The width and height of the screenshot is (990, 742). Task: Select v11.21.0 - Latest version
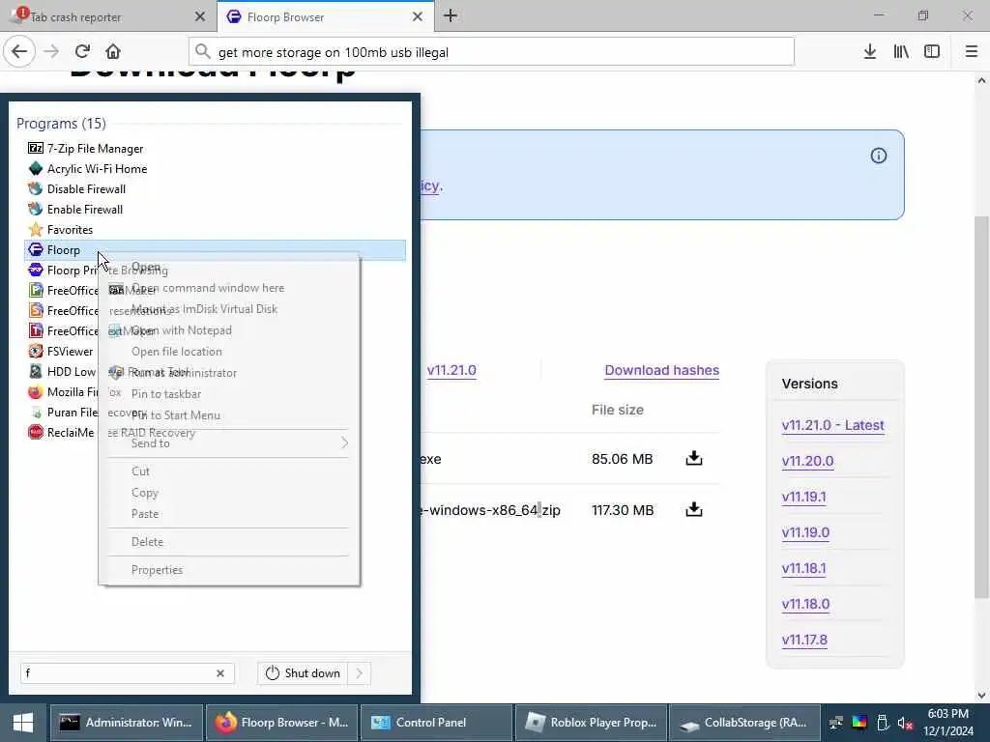pos(832,425)
